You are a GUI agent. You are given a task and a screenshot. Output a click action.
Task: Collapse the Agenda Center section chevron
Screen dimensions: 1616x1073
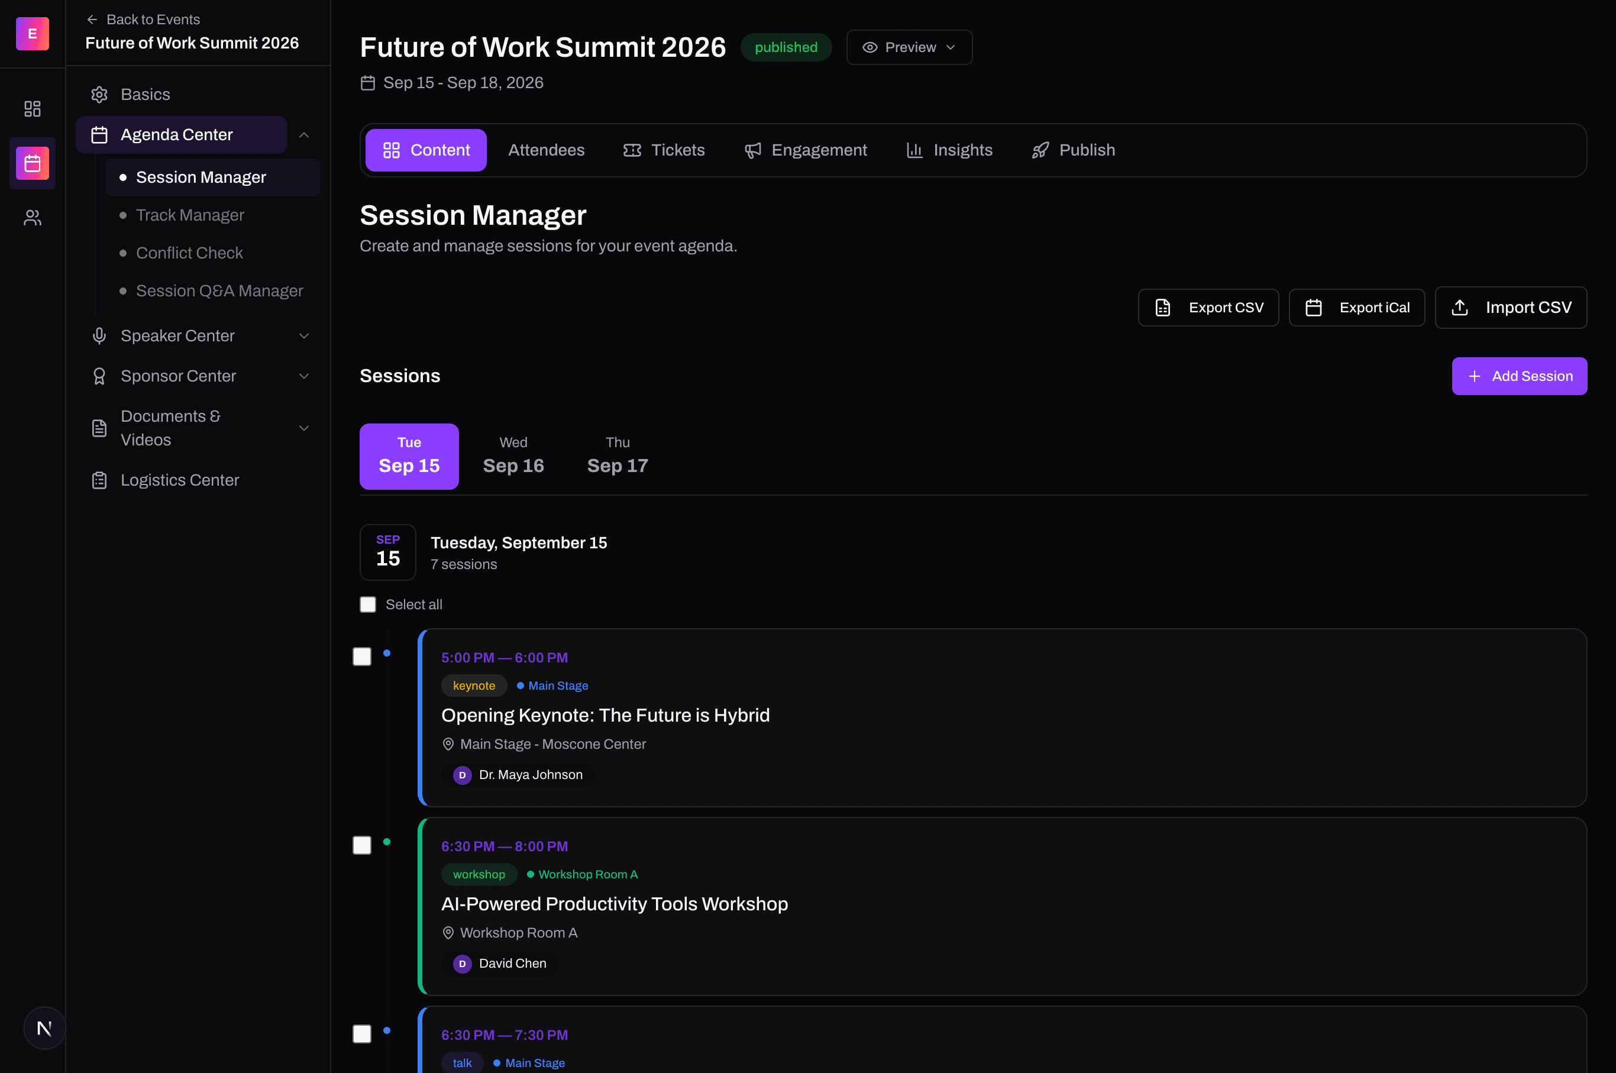(305, 135)
